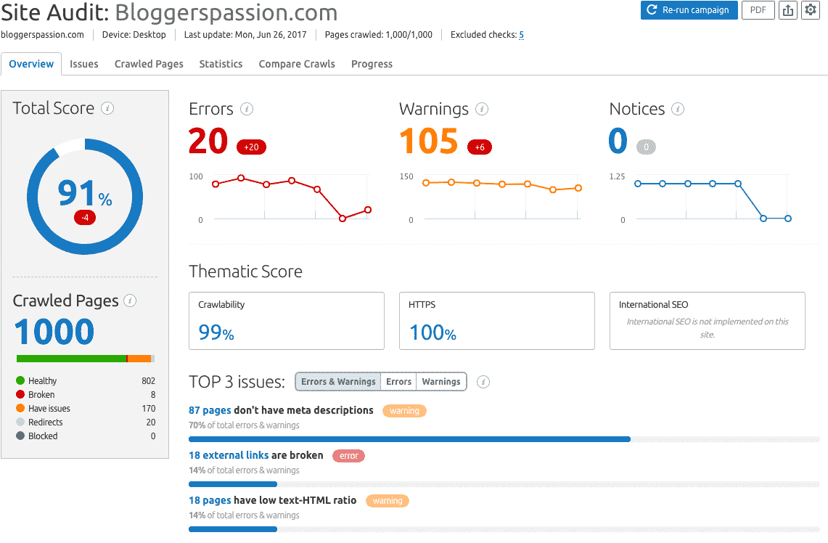Click the green Healthy legend dot
Viewport: 828px width, 543px height.
pyautogui.click(x=20, y=380)
